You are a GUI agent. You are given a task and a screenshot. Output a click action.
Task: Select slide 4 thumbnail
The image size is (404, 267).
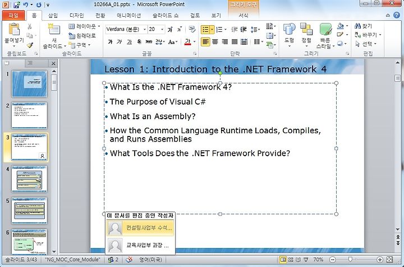[29, 179]
